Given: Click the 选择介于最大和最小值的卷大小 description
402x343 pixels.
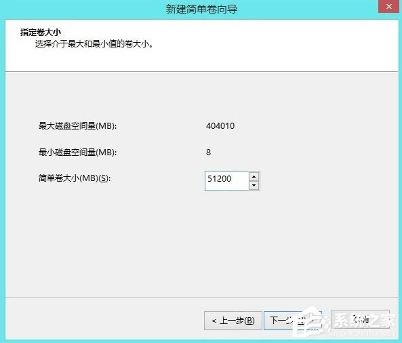Looking at the screenshot, I should pyautogui.click(x=94, y=44).
